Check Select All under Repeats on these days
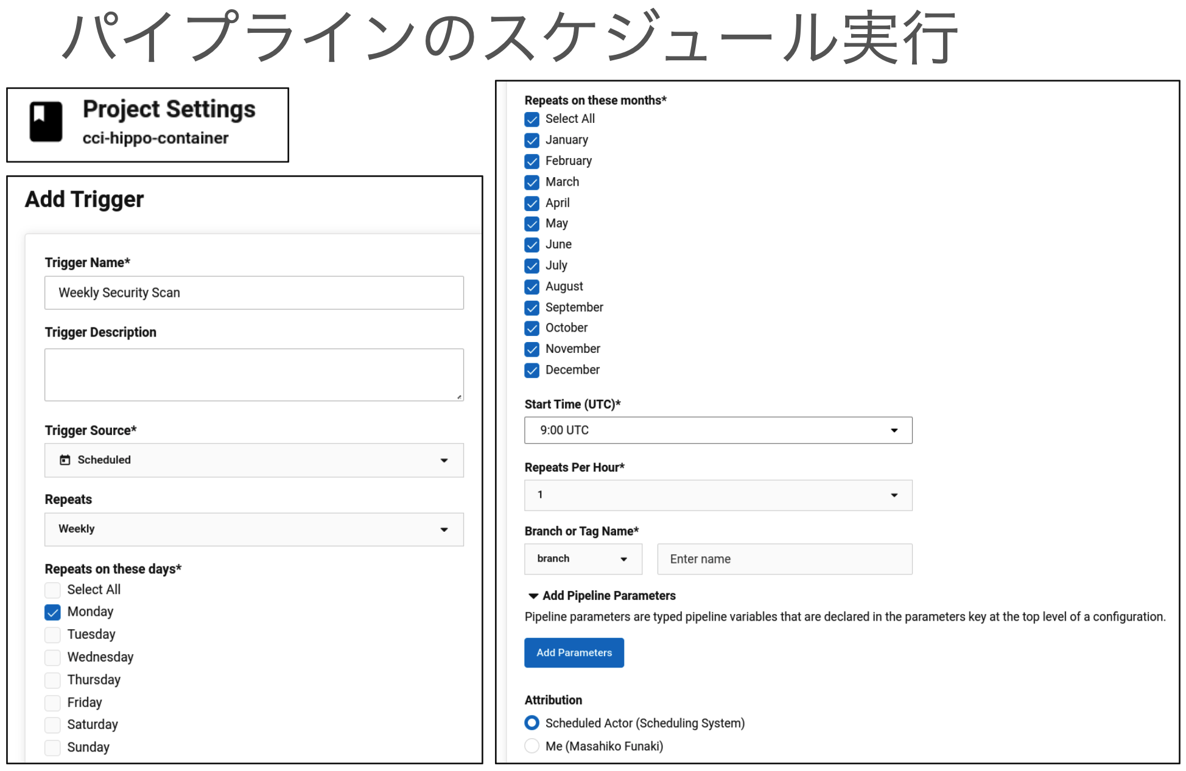This screenshot has width=1186, height=771. pyautogui.click(x=52, y=589)
